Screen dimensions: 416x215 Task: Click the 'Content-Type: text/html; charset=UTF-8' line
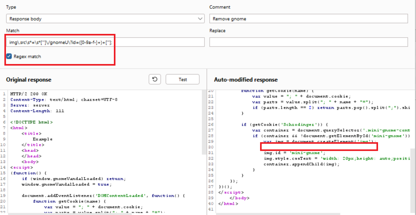tap(64, 99)
